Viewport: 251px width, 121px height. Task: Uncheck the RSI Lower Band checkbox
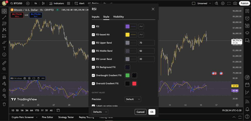(93, 59)
